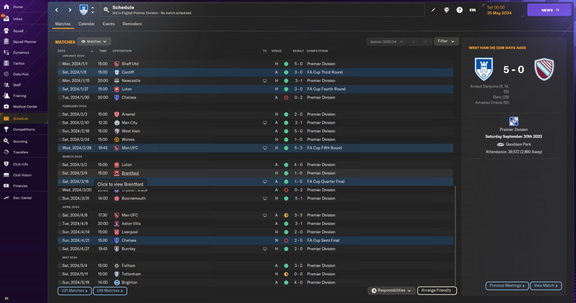
Task: Click Arrange Friendly button
Action: (x=437, y=290)
